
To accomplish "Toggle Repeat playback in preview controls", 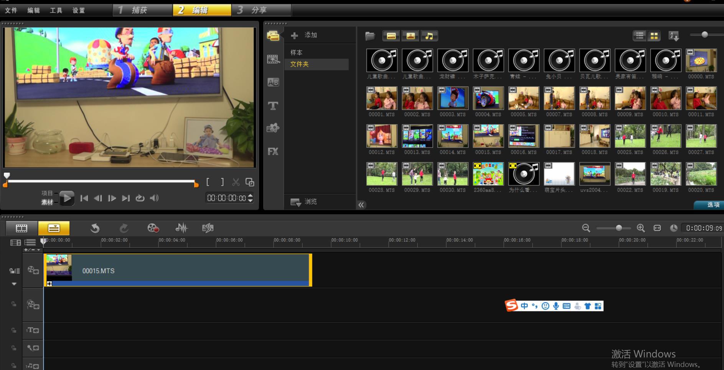I will (140, 198).
